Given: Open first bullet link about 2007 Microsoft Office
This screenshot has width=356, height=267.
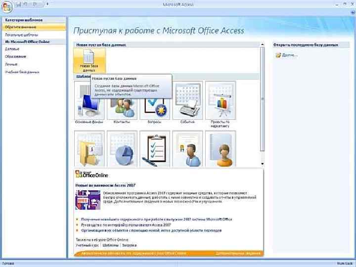Looking at the screenshot, I should (x=156, y=220).
